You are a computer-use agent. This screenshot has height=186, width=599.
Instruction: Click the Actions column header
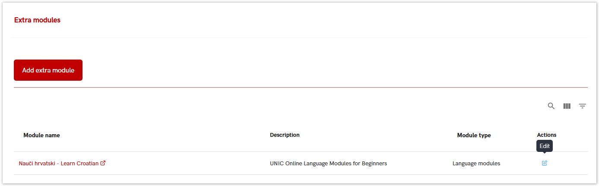point(546,135)
